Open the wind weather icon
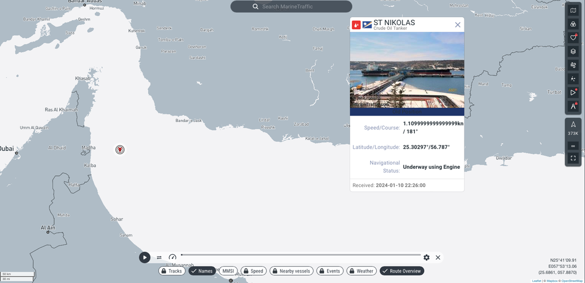Screen dimensions: 585x283 click(x=573, y=65)
